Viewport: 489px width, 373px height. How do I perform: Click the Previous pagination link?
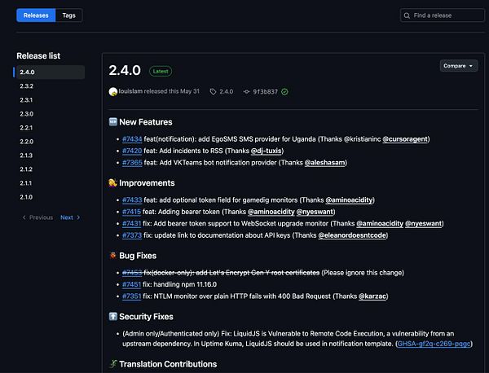(37, 217)
